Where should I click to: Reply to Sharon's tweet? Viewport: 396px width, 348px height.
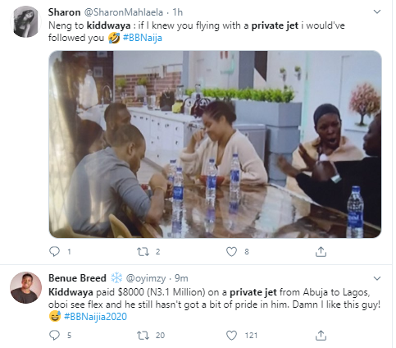(x=54, y=251)
